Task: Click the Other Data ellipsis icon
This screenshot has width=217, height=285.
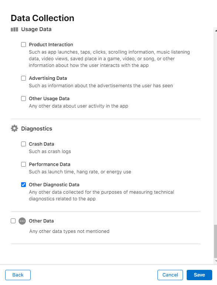Action: [22, 221]
